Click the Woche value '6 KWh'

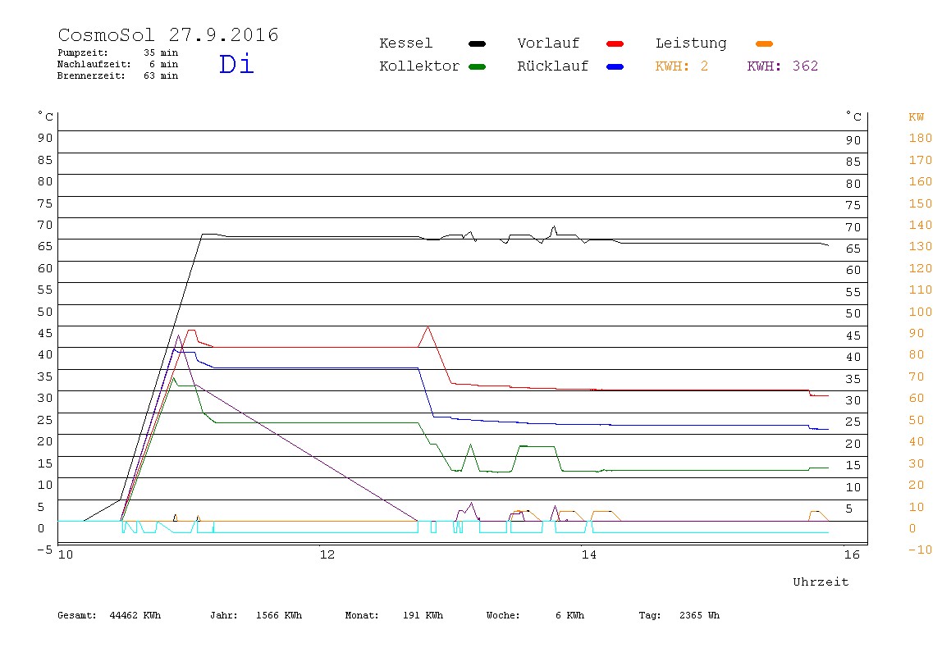point(570,615)
